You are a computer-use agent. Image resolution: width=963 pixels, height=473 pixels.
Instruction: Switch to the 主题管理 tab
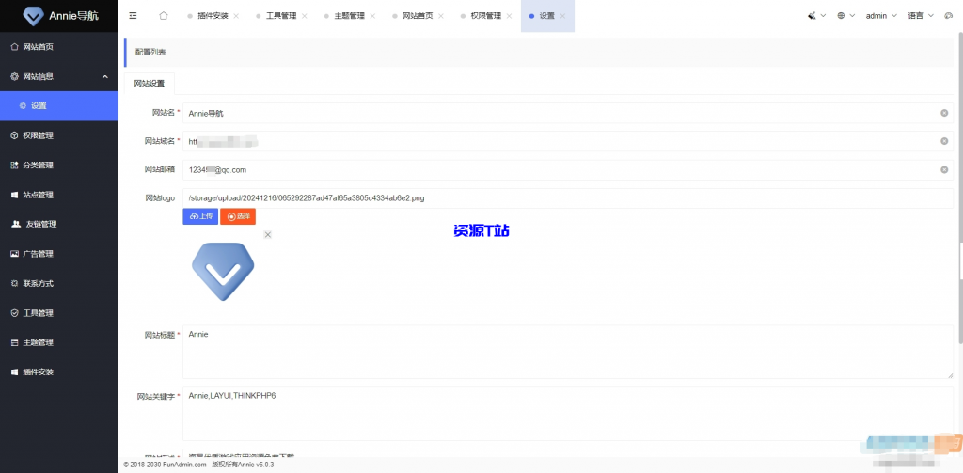tap(350, 16)
